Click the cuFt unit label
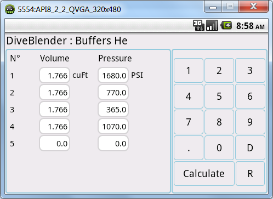Screen dimensions: 273x199 pos(80,75)
